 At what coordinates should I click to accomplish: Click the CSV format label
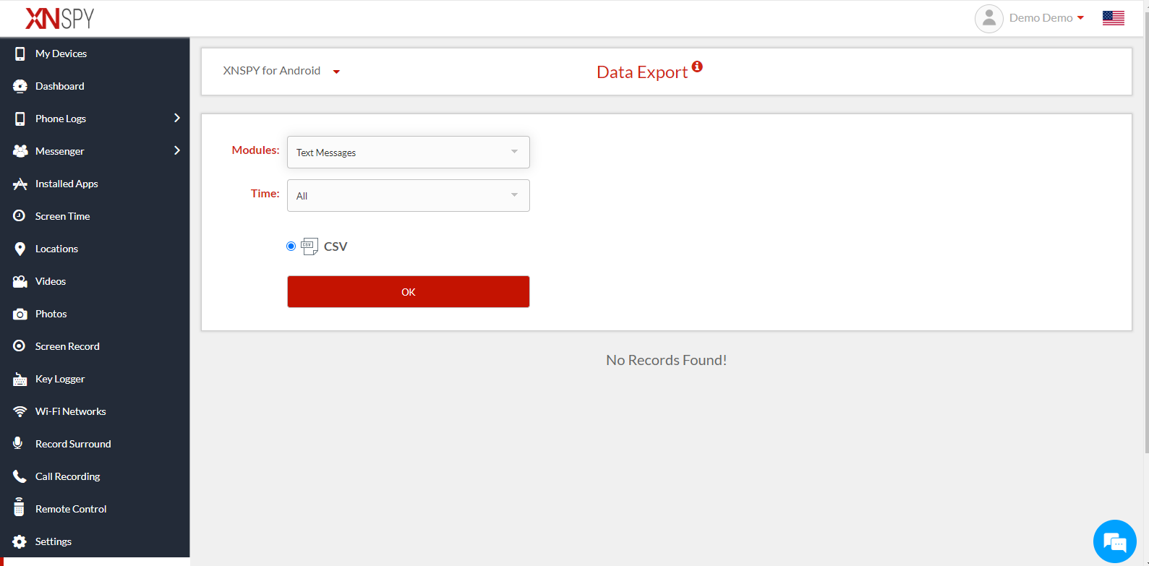click(336, 246)
